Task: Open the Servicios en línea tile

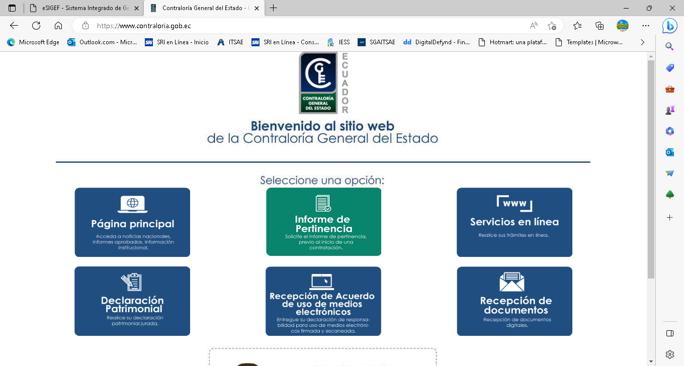Action: pos(514,222)
